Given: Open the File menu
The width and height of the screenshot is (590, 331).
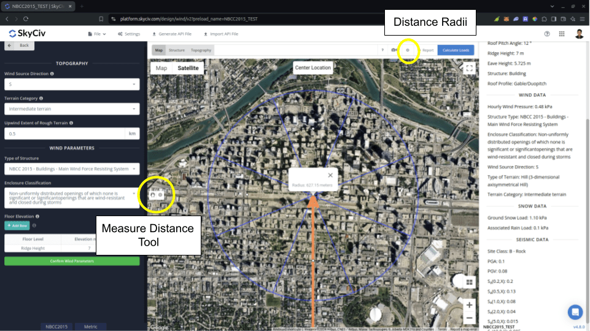Looking at the screenshot, I should coord(97,34).
